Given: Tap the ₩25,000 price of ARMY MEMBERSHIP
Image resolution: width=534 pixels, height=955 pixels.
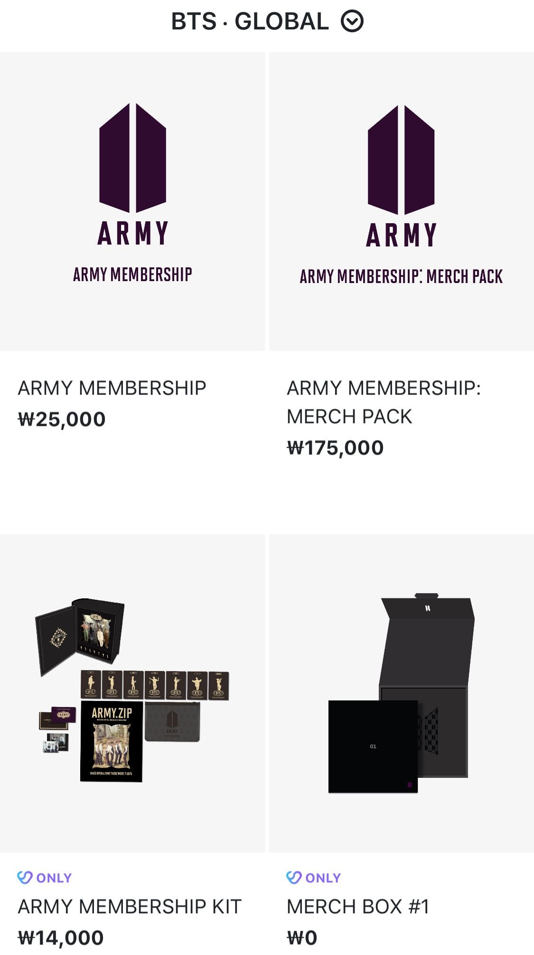Looking at the screenshot, I should click(62, 419).
